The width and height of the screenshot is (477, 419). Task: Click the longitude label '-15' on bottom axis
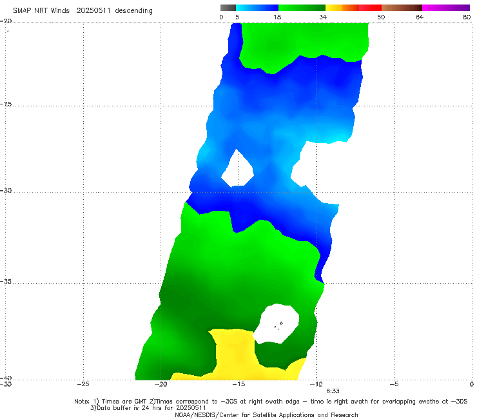pyautogui.click(x=238, y=384)
